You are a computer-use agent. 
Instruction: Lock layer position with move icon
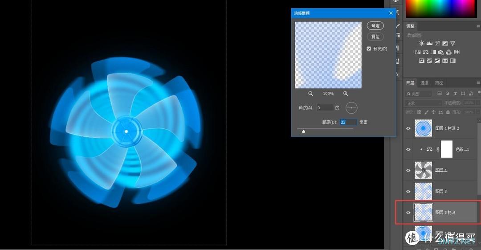coord(433,112)
